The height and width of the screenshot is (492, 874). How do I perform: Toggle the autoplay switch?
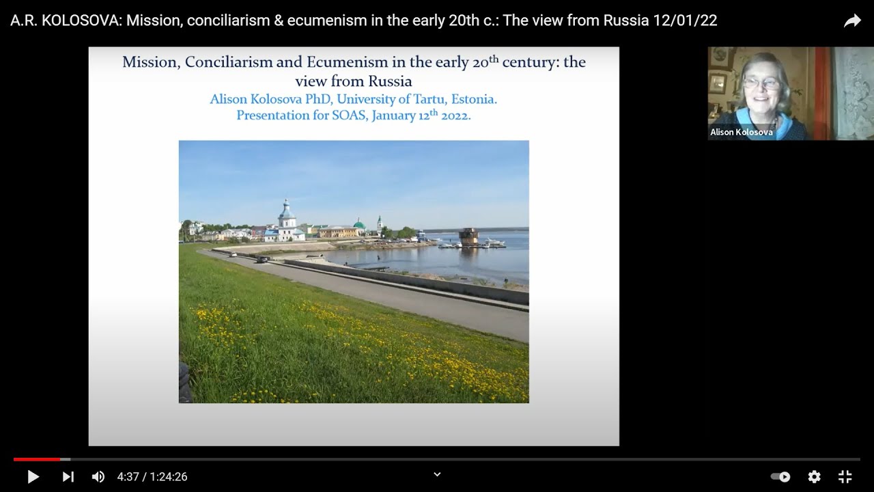tap(780, 477)
